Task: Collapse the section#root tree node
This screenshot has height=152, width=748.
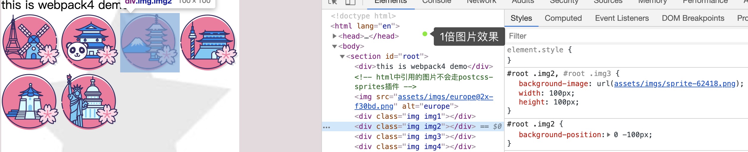Action: [x=342, y=56]
